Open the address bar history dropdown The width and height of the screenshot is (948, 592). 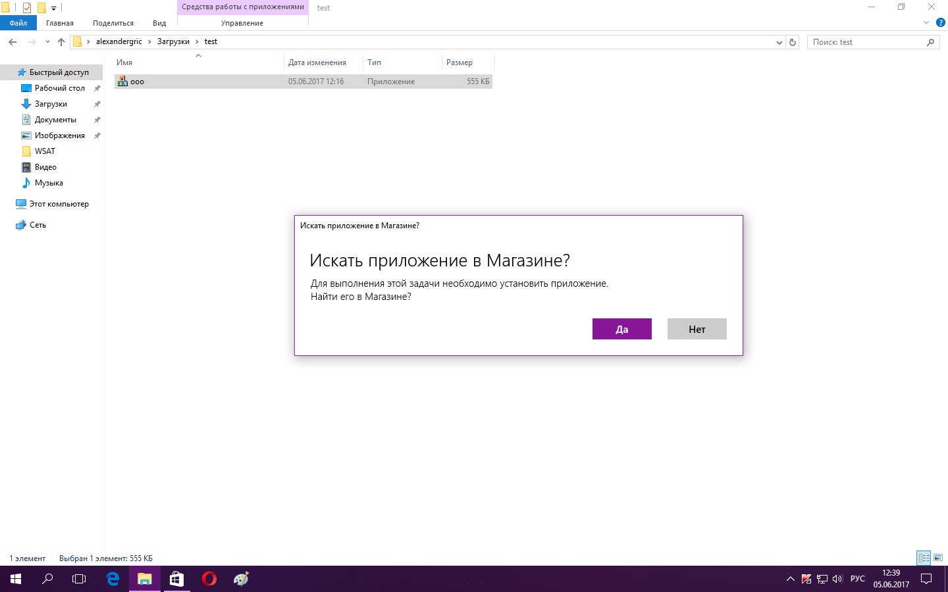click(779, 42)
